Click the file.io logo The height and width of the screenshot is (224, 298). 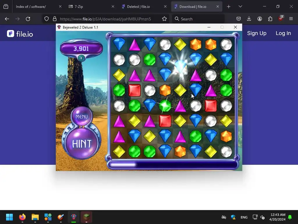pos(20,34)
